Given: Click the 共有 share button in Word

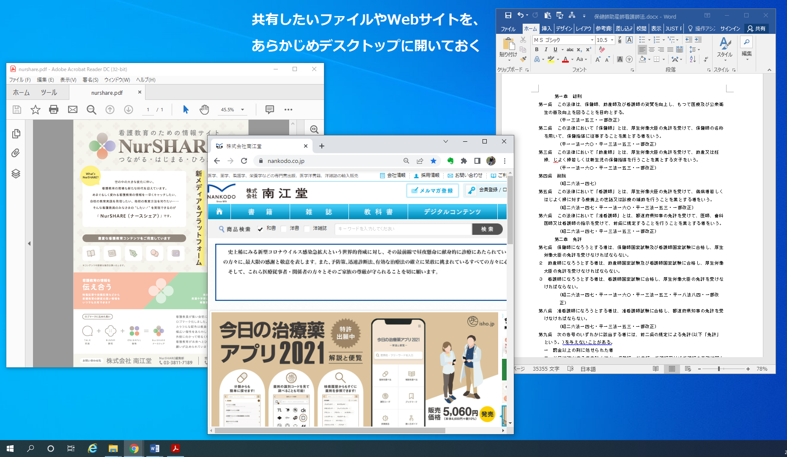Looking at the screenshot, I should pyautogui.click(x=757, y=28).
